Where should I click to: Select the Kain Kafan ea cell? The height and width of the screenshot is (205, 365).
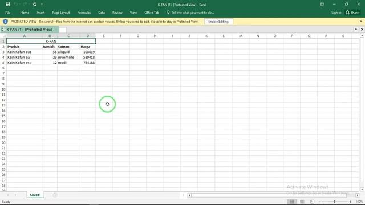pyautogui.click(x=24, y=57)
